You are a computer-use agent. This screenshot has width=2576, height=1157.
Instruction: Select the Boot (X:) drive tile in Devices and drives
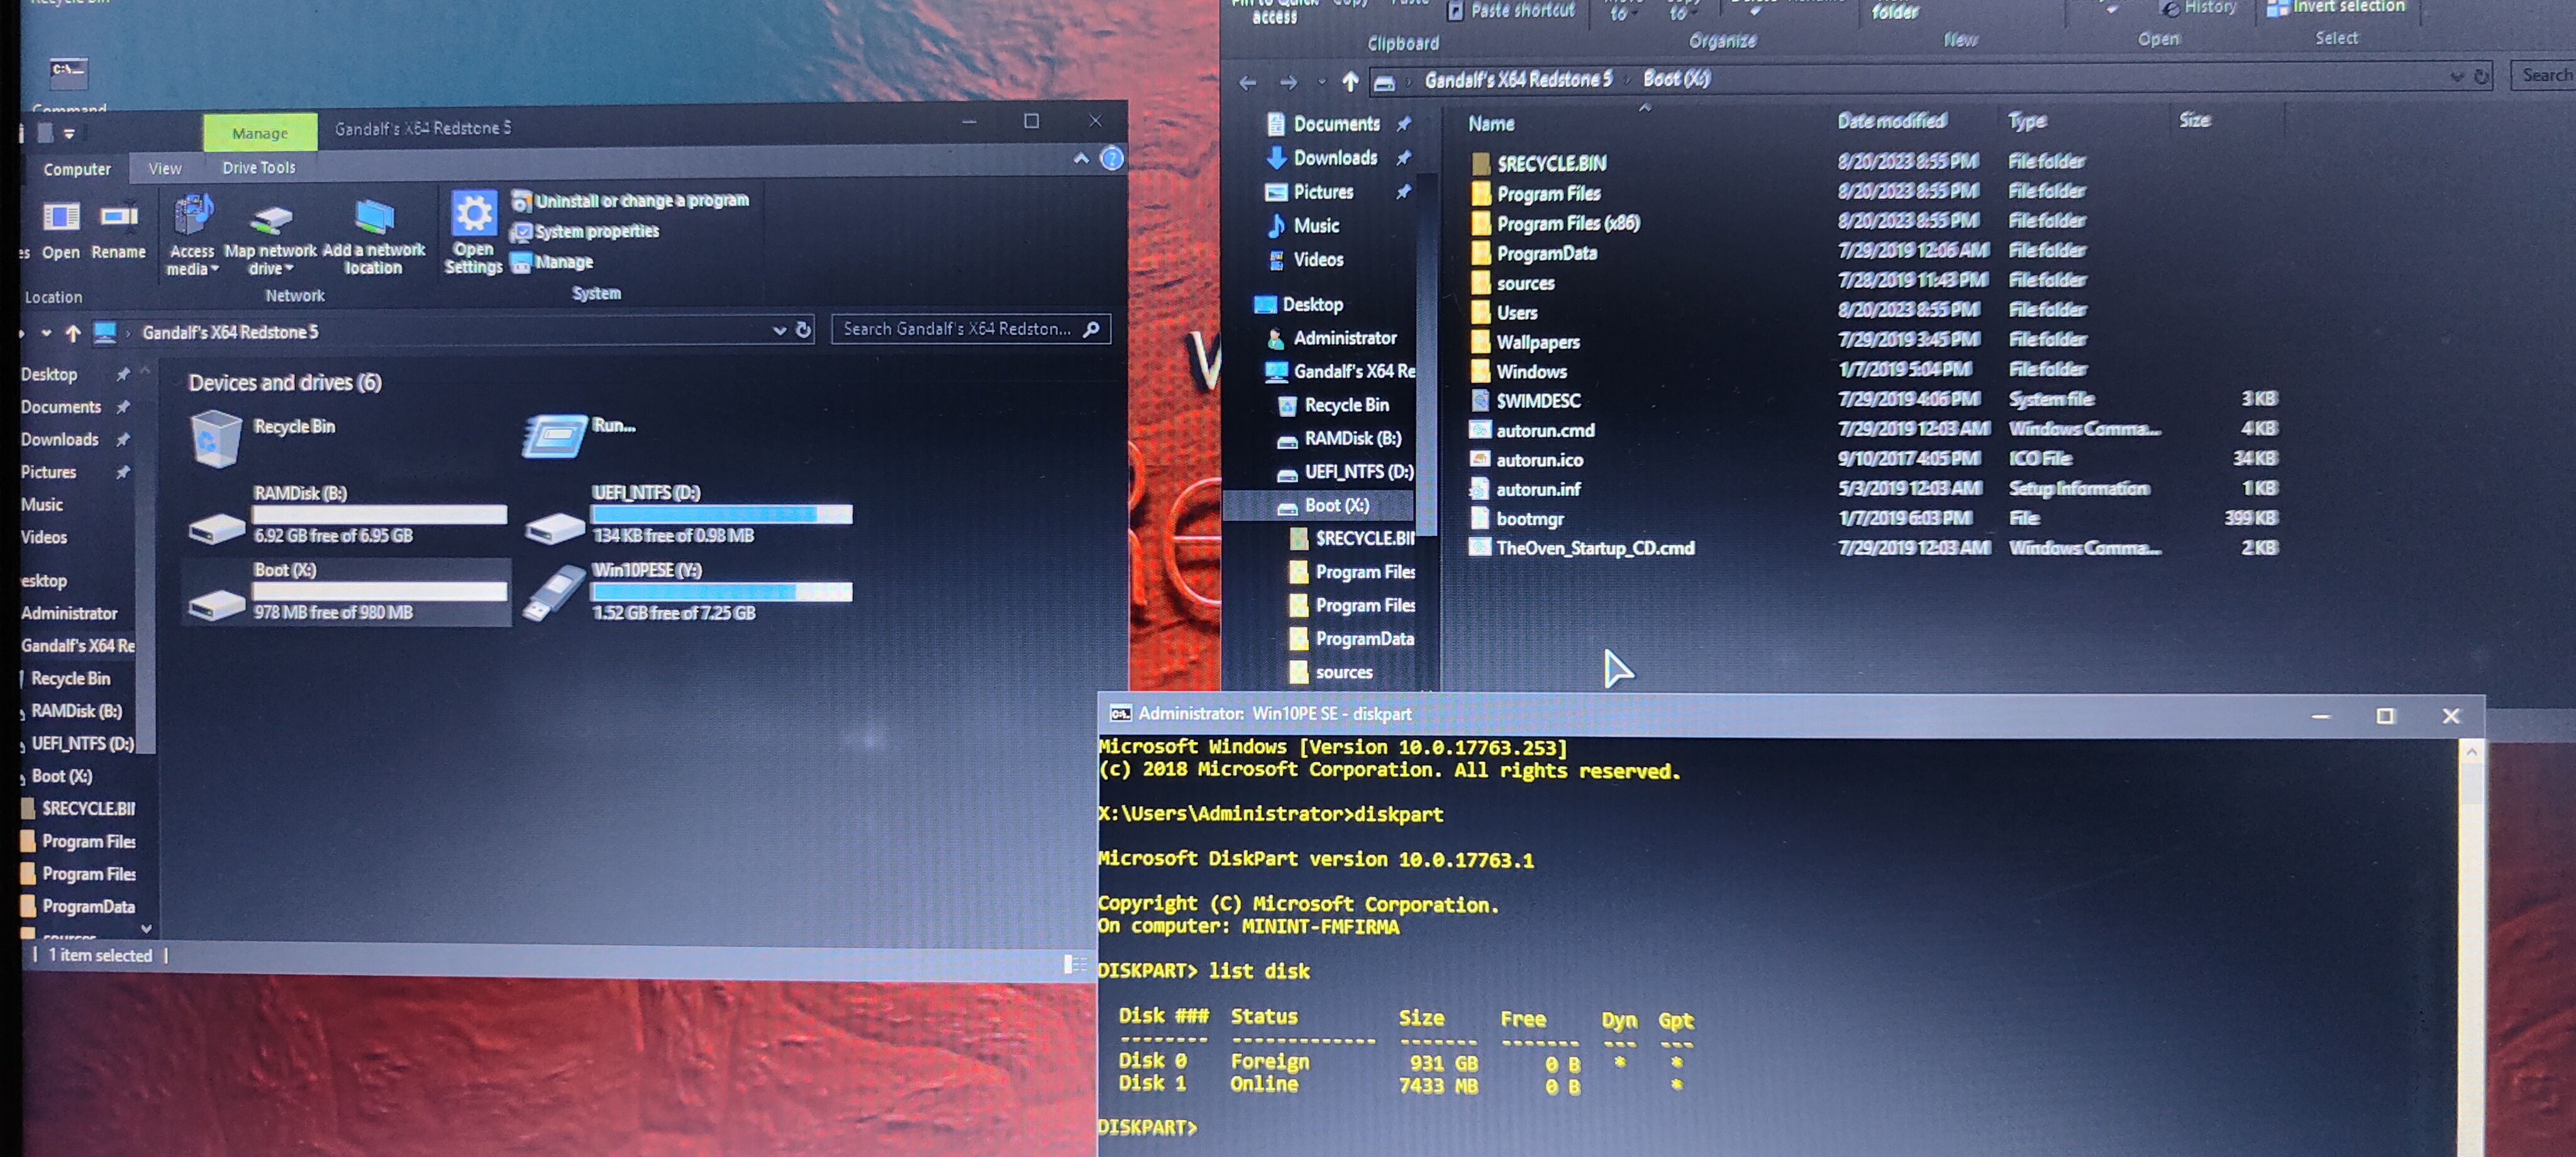[x=346, y=592]
